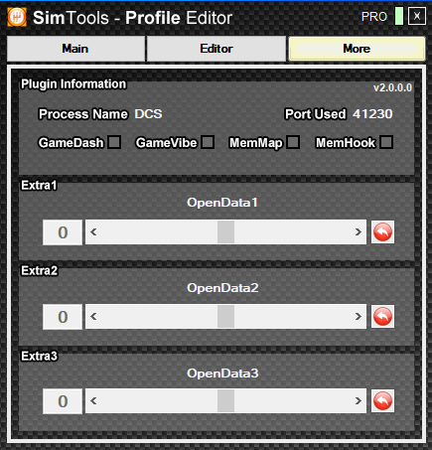Click the OpenData1 slider thumb
432x450 pixels.
click(226, 232)
